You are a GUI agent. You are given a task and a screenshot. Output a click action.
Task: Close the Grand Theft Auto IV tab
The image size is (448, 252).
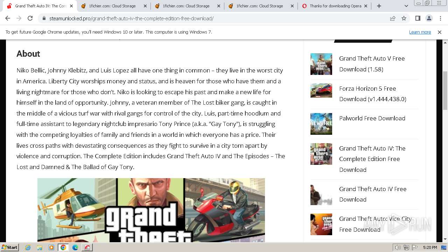click(71, 6)
